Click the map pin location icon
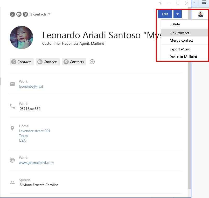Viewport: 209px width, 198px height. point(12,128)
